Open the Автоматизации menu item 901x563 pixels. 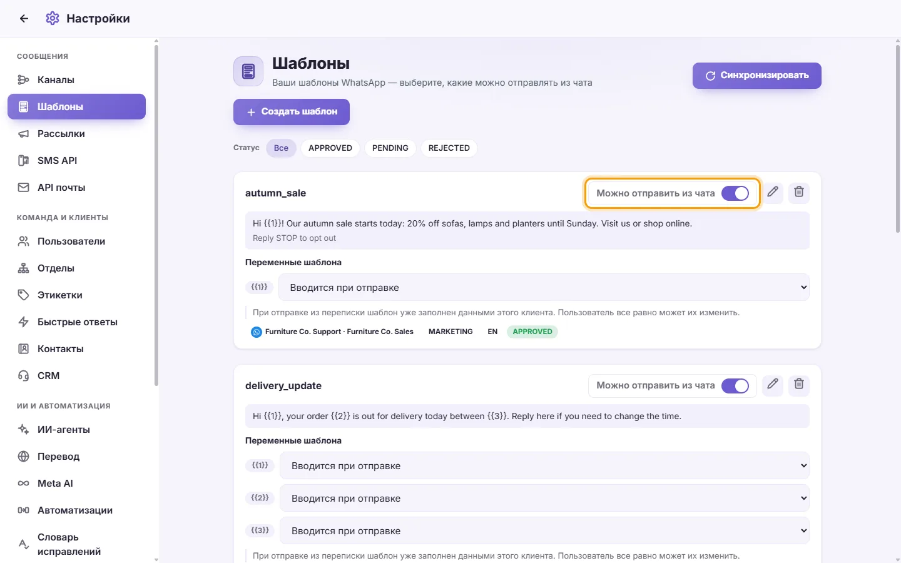tap(76, 510)
